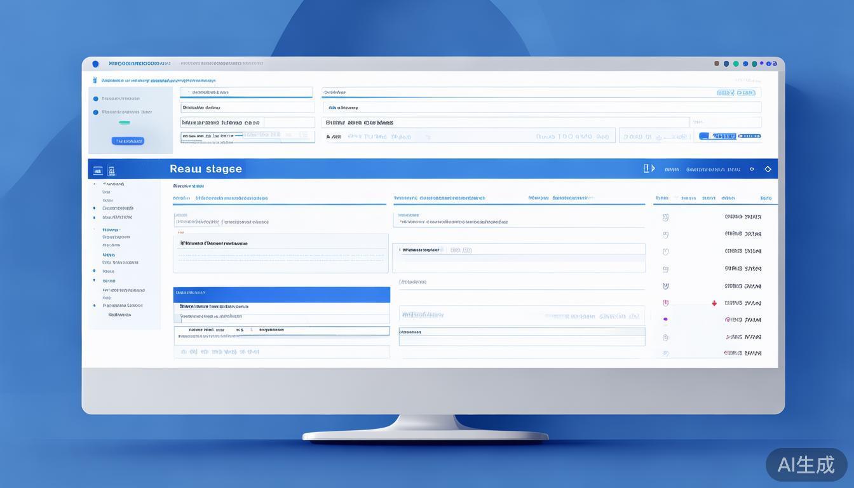This screenshot has width=854, height=488.
Task: Click the diamond icon at the banner's right end
Action: click(x=768, y=169)
